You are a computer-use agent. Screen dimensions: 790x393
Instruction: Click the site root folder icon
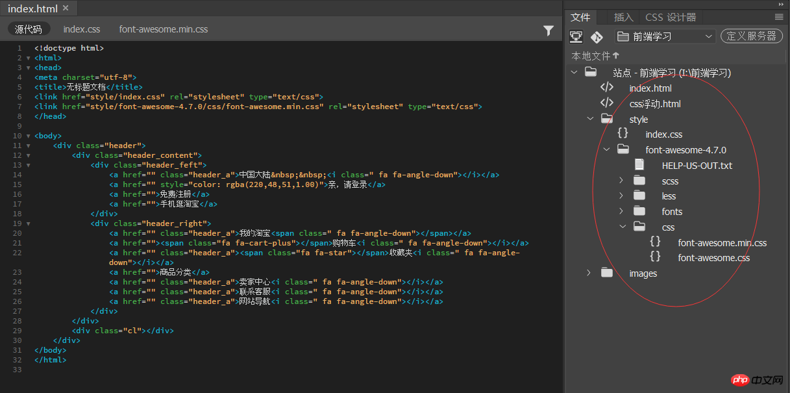click(x=590, y=72)
